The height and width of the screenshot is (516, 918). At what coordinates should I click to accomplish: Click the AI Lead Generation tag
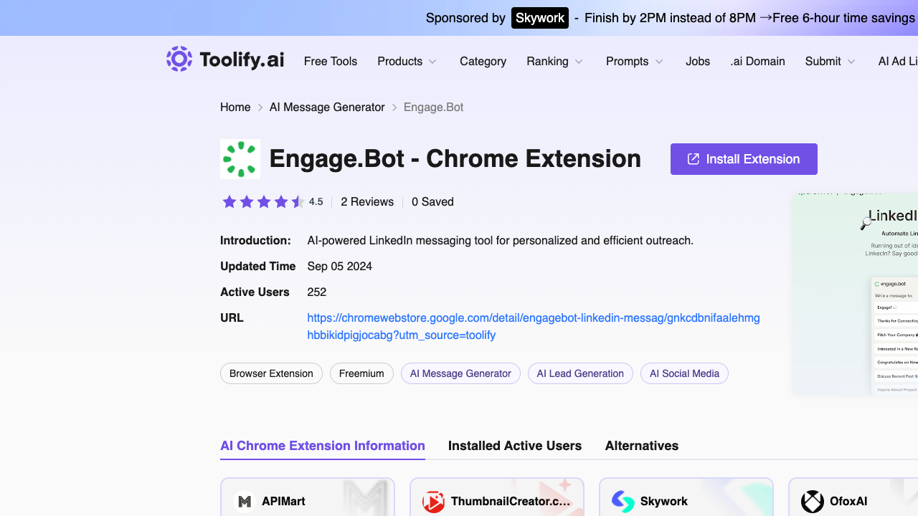click(580, 373)
